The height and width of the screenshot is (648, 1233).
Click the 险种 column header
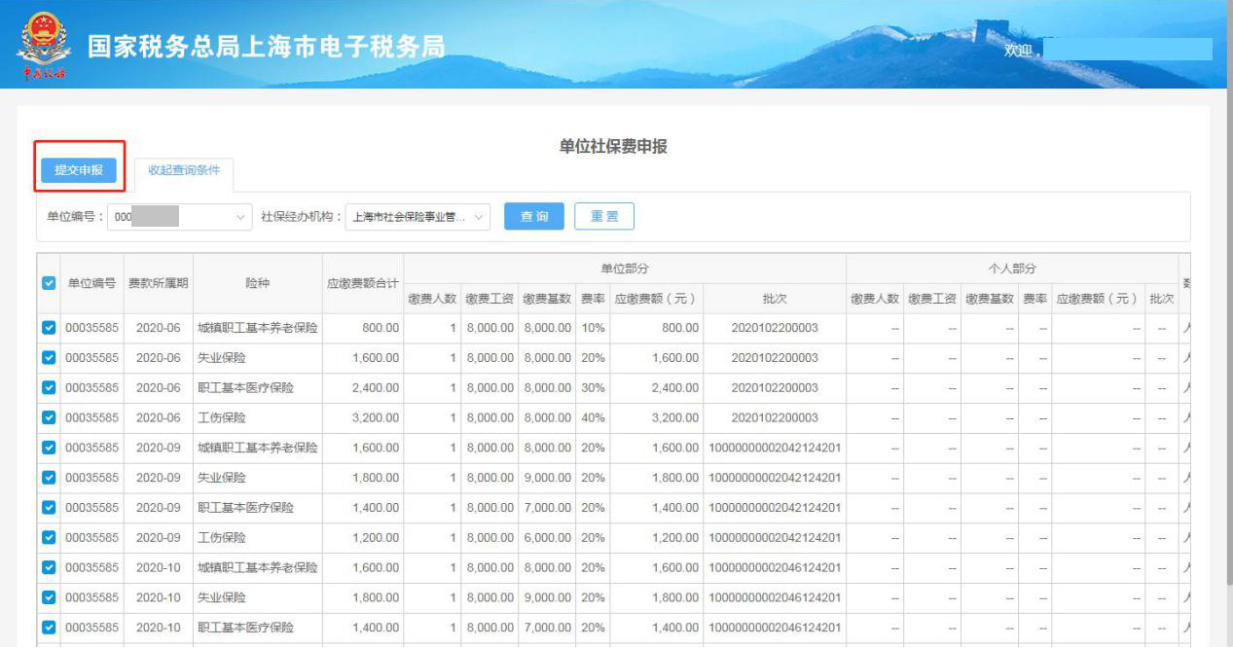click(x=257, y=283)
